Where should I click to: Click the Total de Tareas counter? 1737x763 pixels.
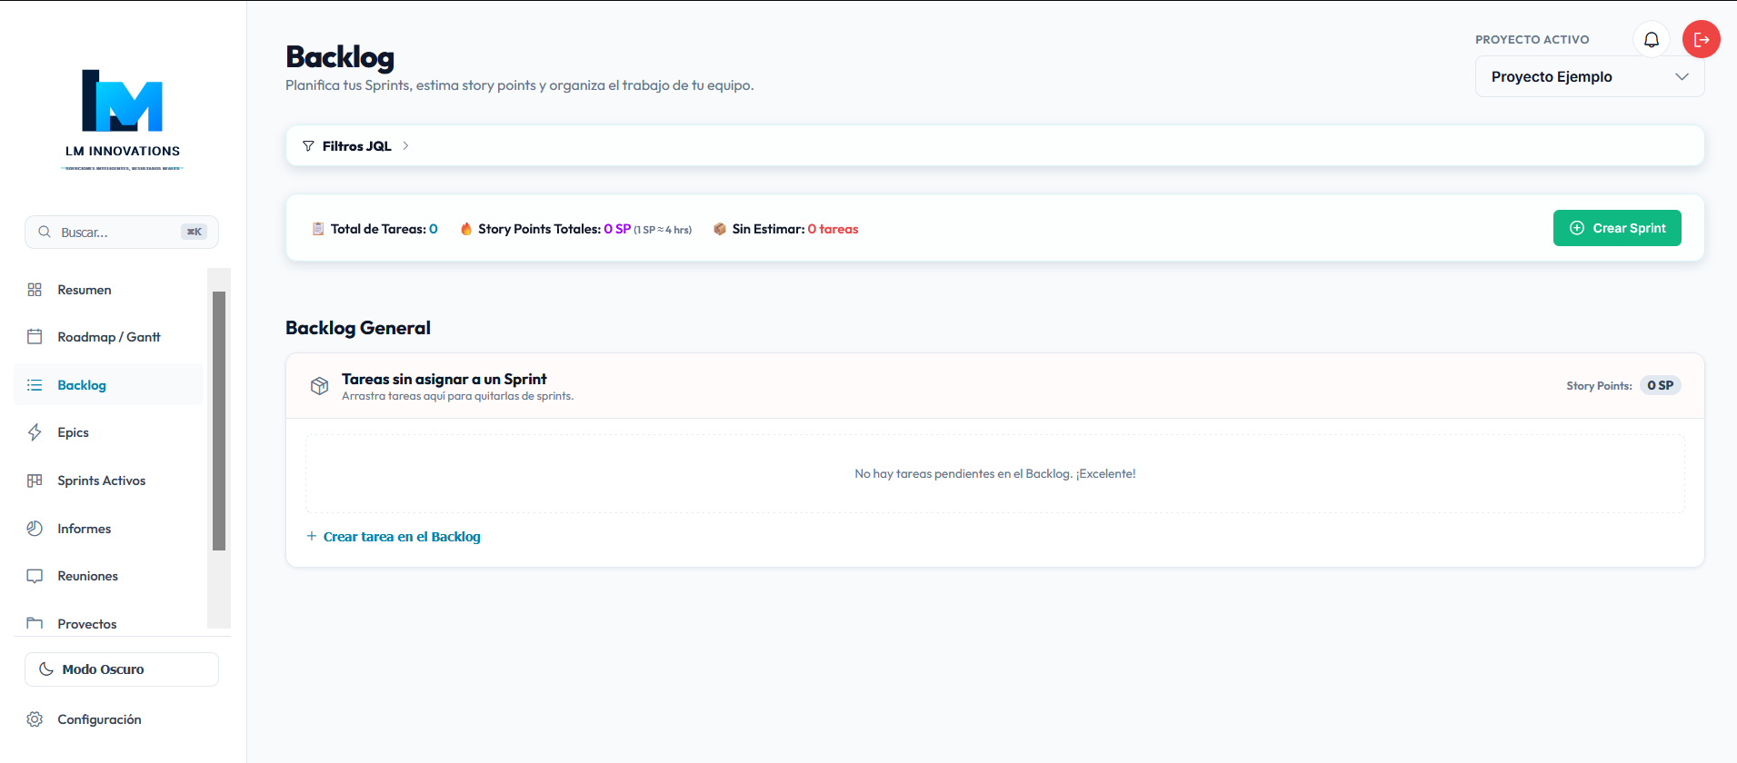click(x=374, y=229)
